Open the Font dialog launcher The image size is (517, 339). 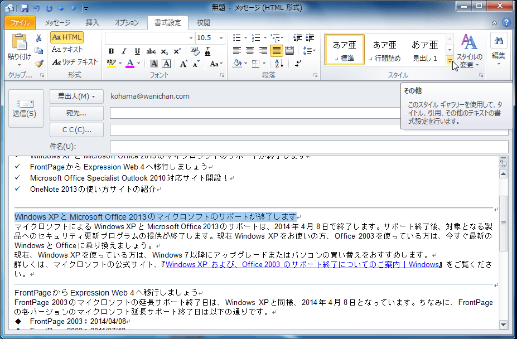tap(222, 75)
